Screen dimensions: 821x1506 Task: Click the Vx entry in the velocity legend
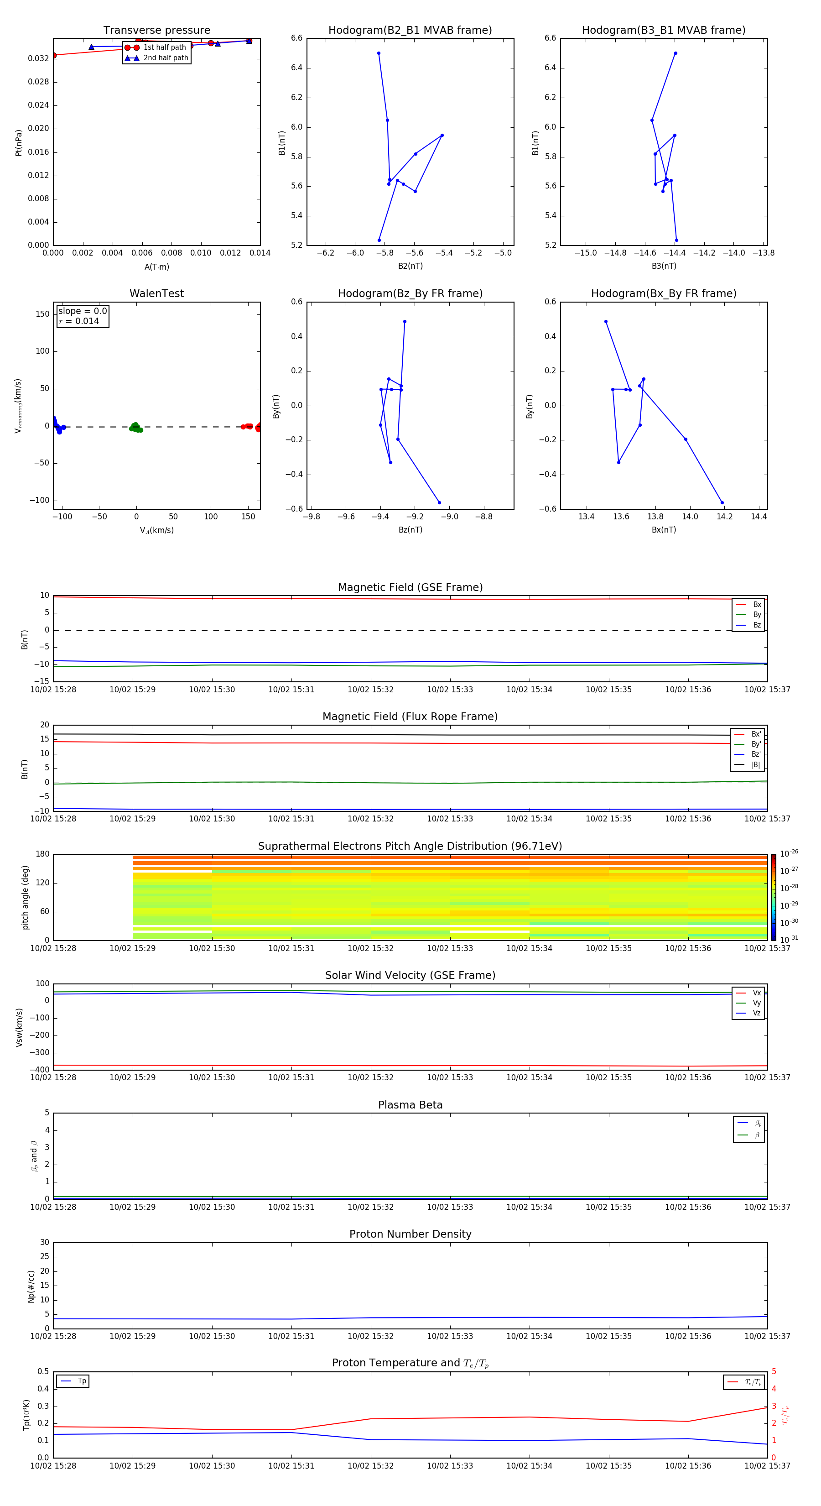tap(748, 993)
